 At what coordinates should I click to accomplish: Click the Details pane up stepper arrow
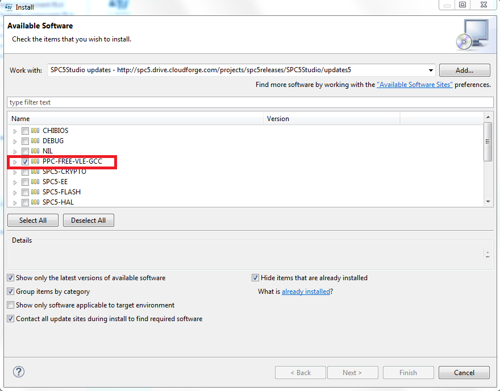pos(488,252)
